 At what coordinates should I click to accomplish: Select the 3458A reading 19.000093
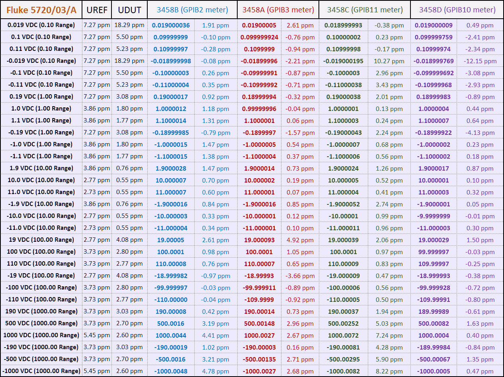[259, 240]
